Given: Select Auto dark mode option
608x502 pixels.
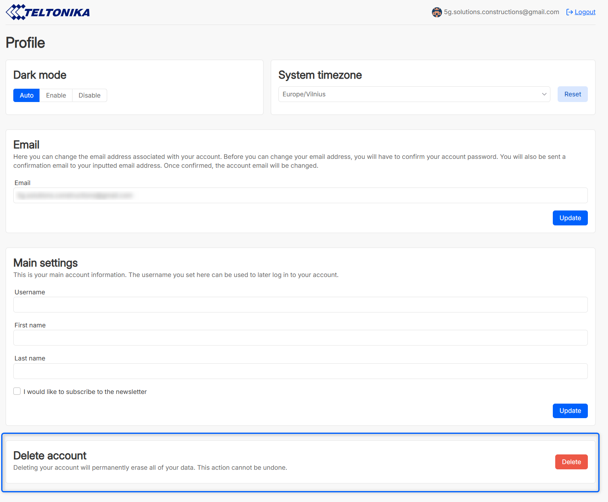Looking at the screenshot, I should point(27,96).
